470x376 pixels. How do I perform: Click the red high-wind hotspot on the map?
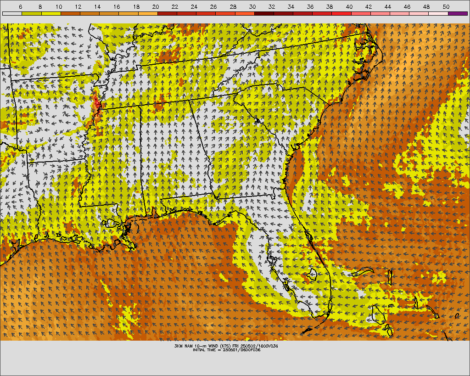pos(97,102)
